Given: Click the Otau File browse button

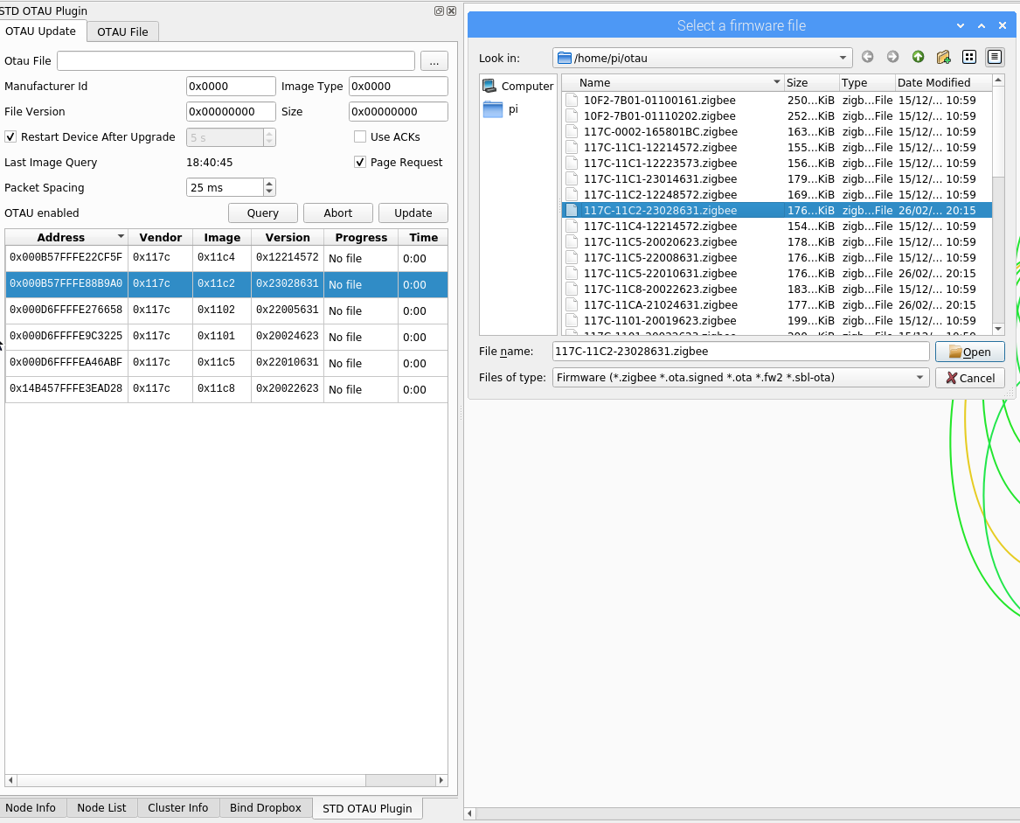Looking at the screenshot, I should 434,60.
